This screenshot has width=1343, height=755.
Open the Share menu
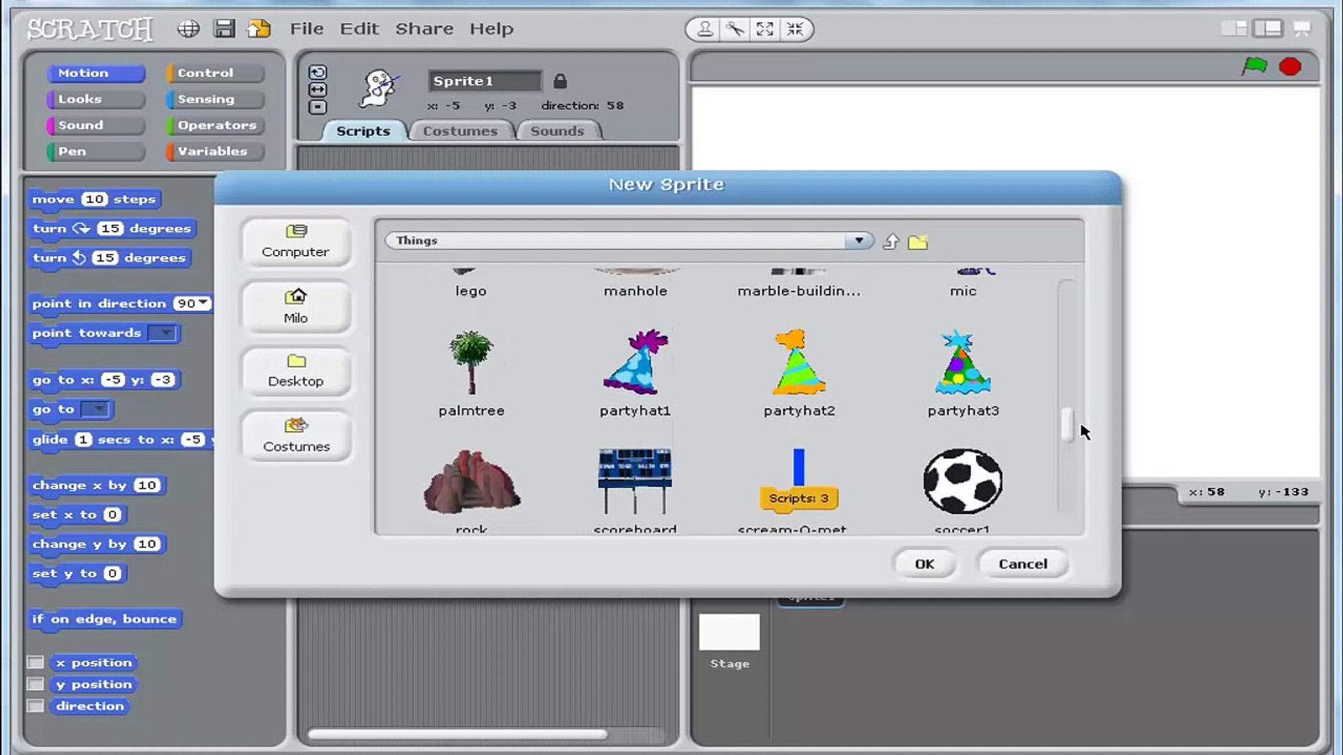coord(424,29)
